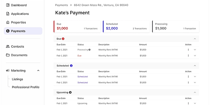Open action menu for Due status row
Screen dimensions: 210x105
coord(188,56)
